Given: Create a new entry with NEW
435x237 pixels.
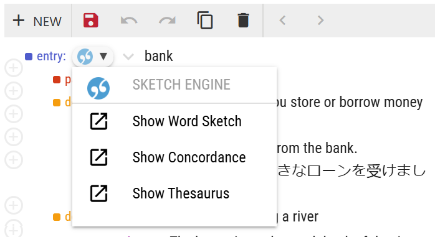Looking at the screenshot, I should click(x=37, y=21).
